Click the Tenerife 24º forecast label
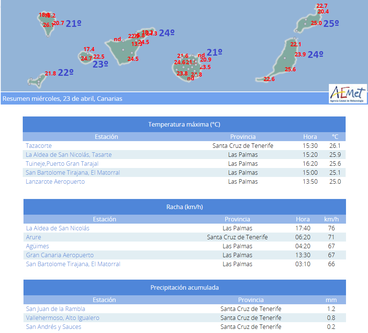The image size is (368, 333). tap(167, 33)
